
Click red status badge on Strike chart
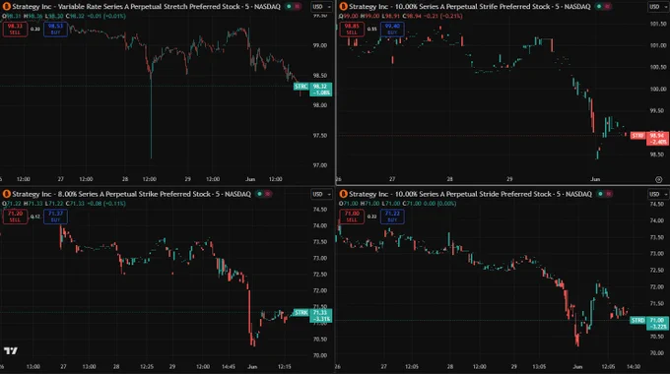coord(267,194)
